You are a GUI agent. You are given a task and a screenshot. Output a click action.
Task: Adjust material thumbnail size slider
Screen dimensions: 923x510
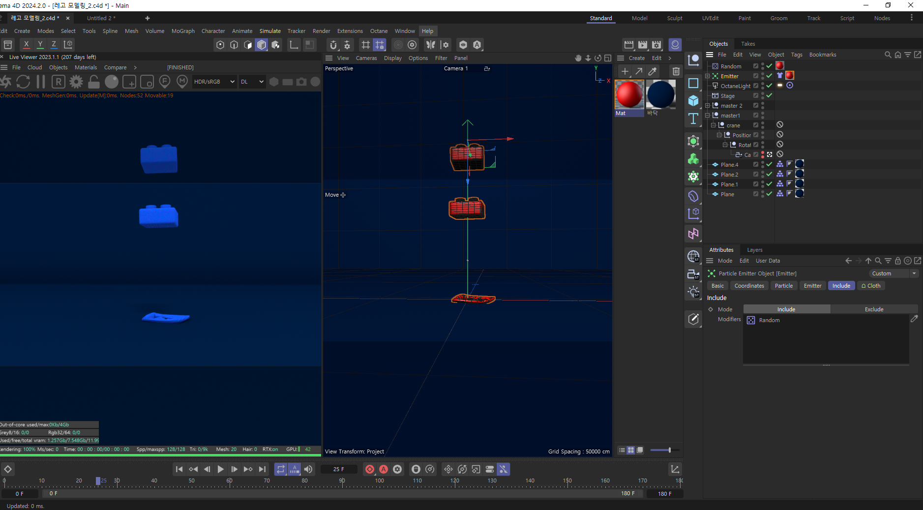[x=665, y=450]
